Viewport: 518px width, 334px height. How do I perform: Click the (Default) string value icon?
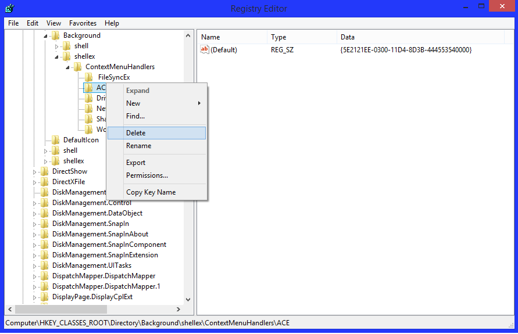[204, 50]
